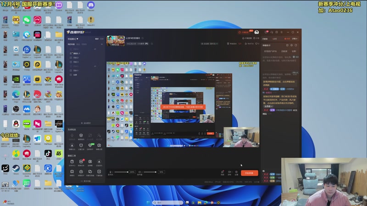
Task: Switch to the 活跃度 tab
Action: 284,51
